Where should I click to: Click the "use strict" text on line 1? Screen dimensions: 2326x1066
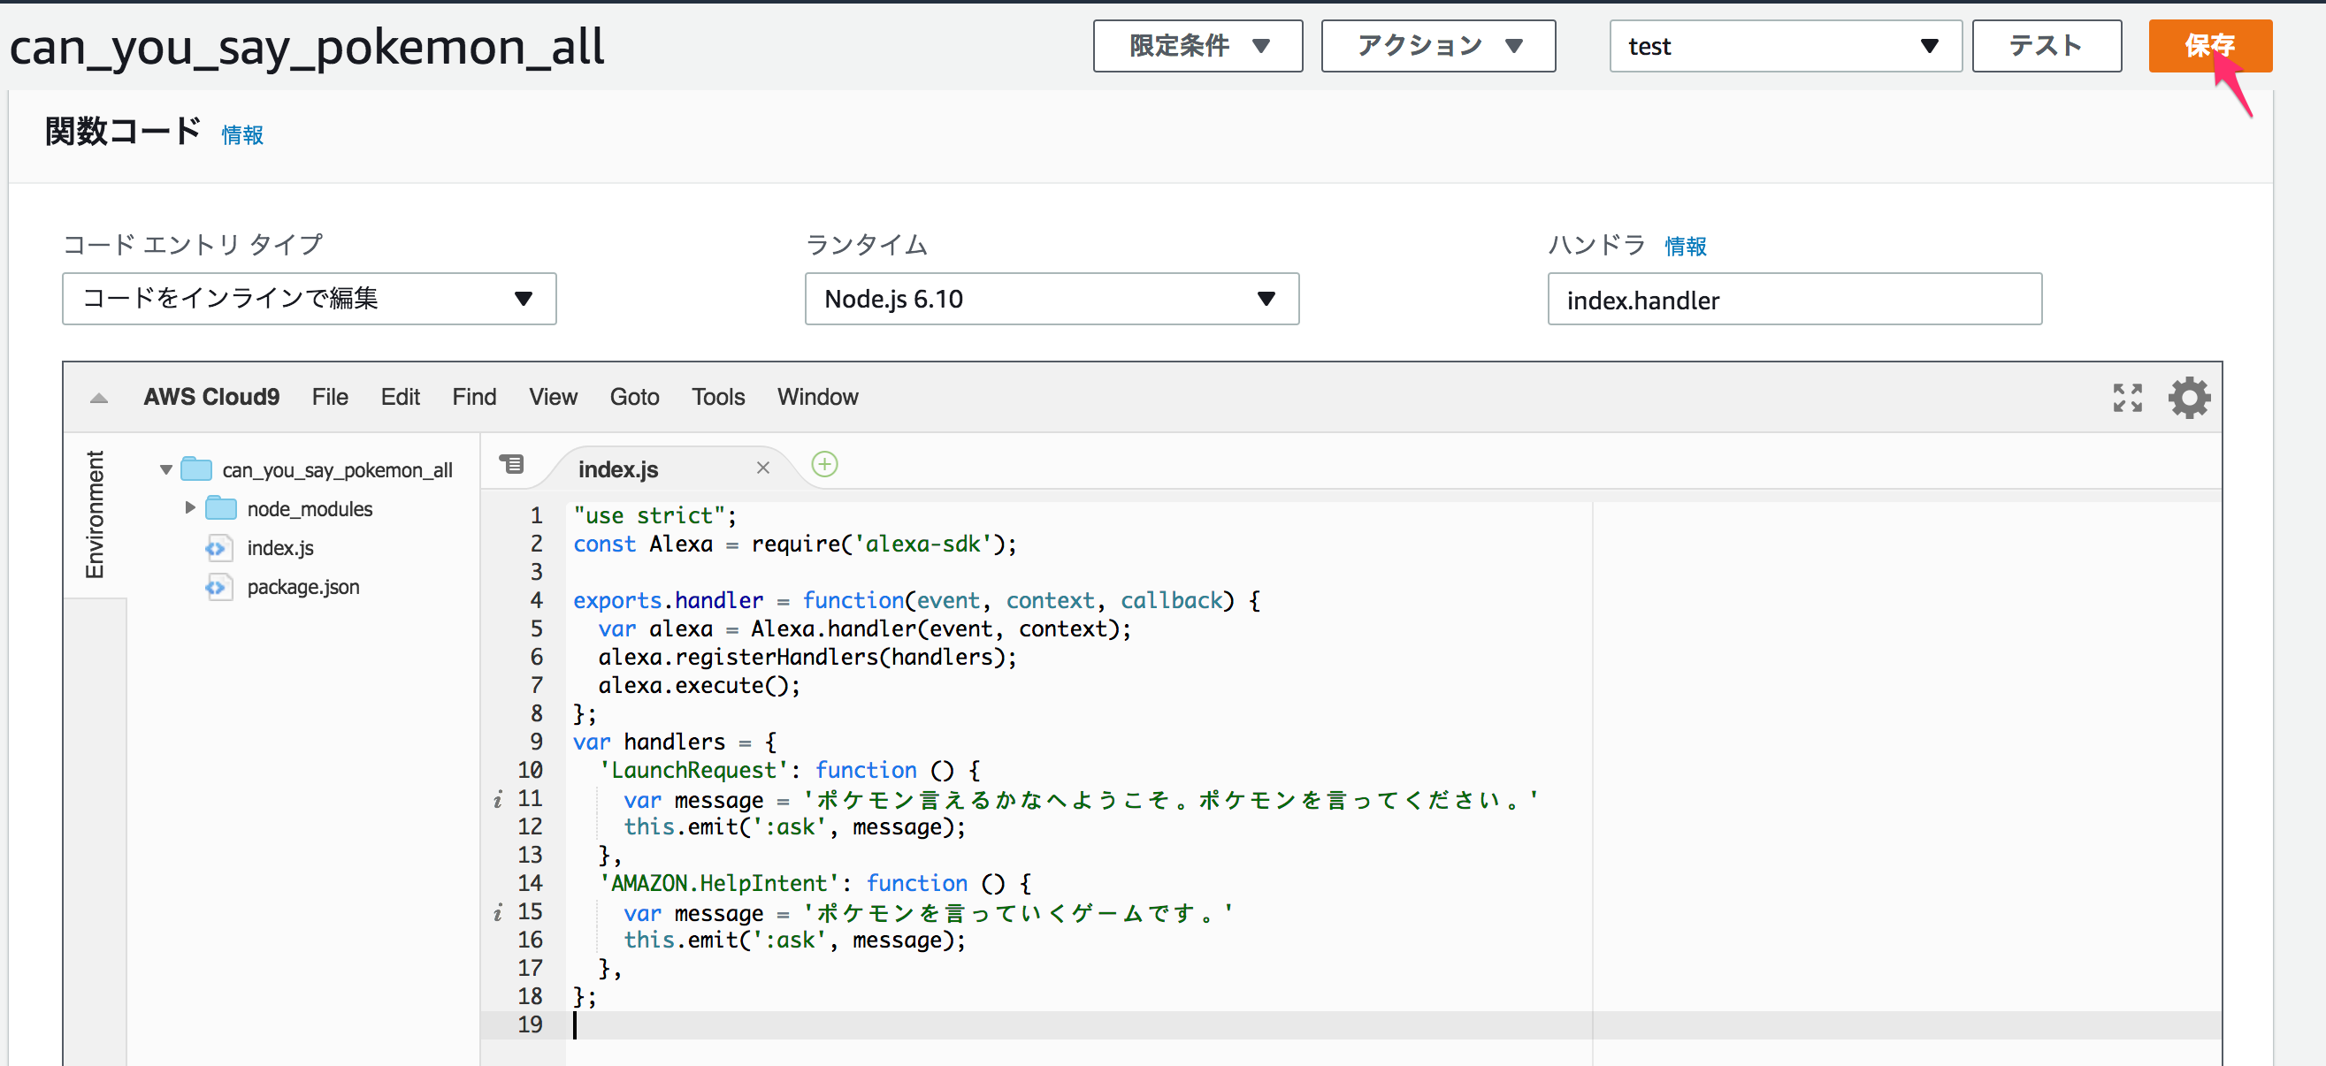tap(648, 515)
